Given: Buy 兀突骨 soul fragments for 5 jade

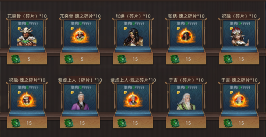Looking at the screenshot, I should click(80, 58).
